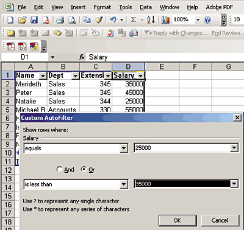Click the New workbook icon
Image resolution: width=244 pixels, height=230 pixels.
coord(10,20)
